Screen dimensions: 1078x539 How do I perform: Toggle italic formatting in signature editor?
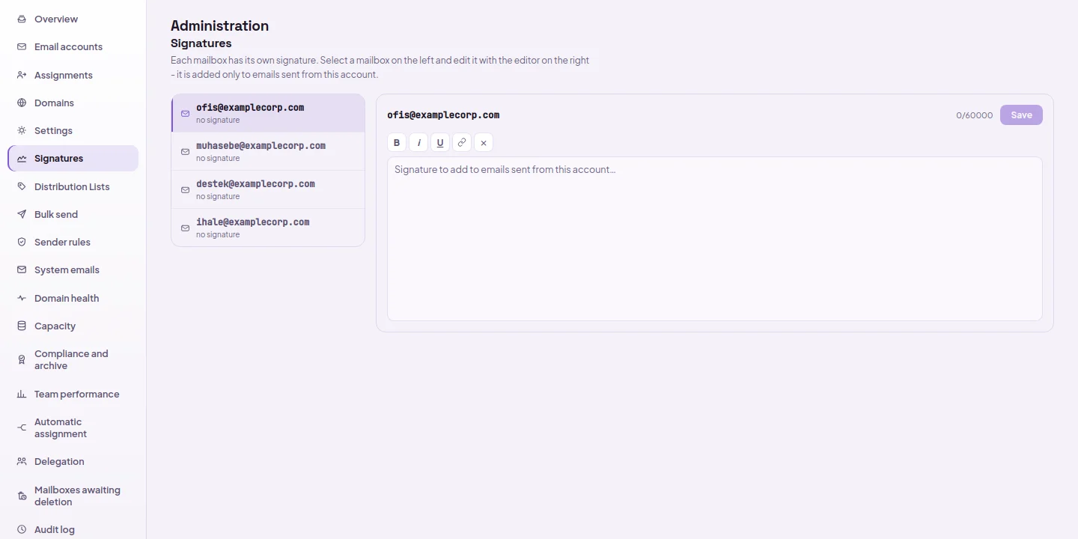pyautogui.click(x=418, y=142)
